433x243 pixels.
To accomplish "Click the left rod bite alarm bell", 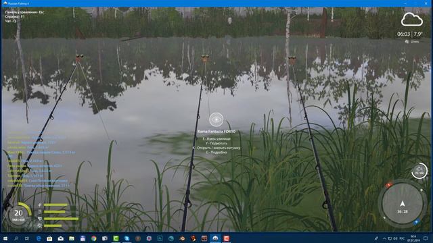I will coord(79,58).
